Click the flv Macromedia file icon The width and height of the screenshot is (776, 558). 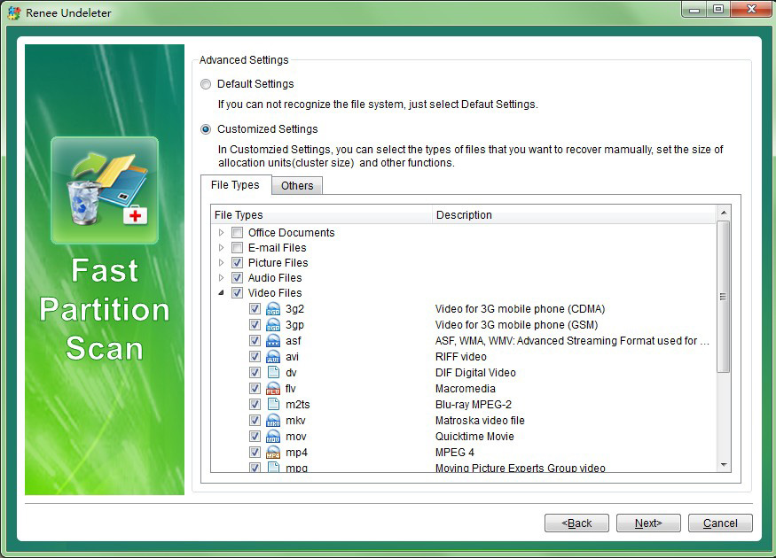(x=273, y=389)
